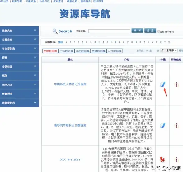Image resolution: width=183 pixels, height=172 pixels.
Task: Open the 点击量降序 sort dropdown
Action: point(169,50)
